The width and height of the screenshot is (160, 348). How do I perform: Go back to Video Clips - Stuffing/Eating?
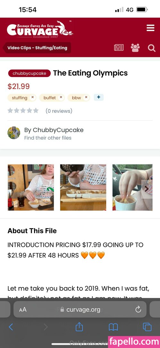click(x=37, y=48)
